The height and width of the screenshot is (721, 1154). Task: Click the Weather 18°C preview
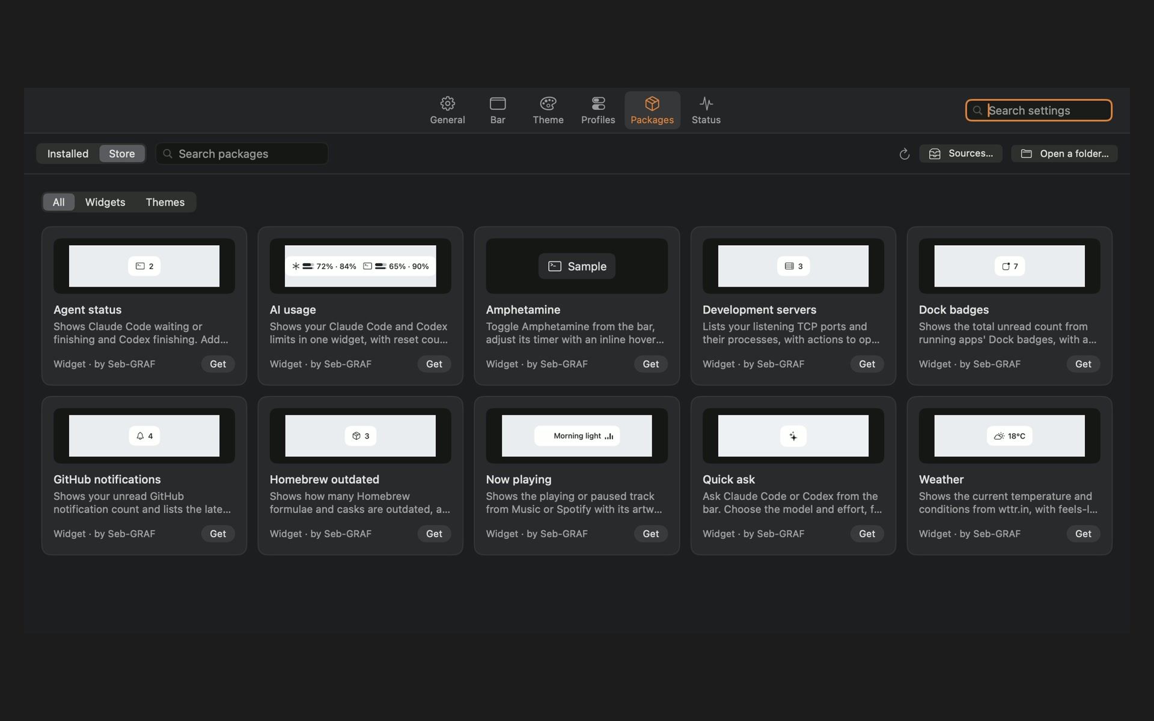coord(1010,436)
